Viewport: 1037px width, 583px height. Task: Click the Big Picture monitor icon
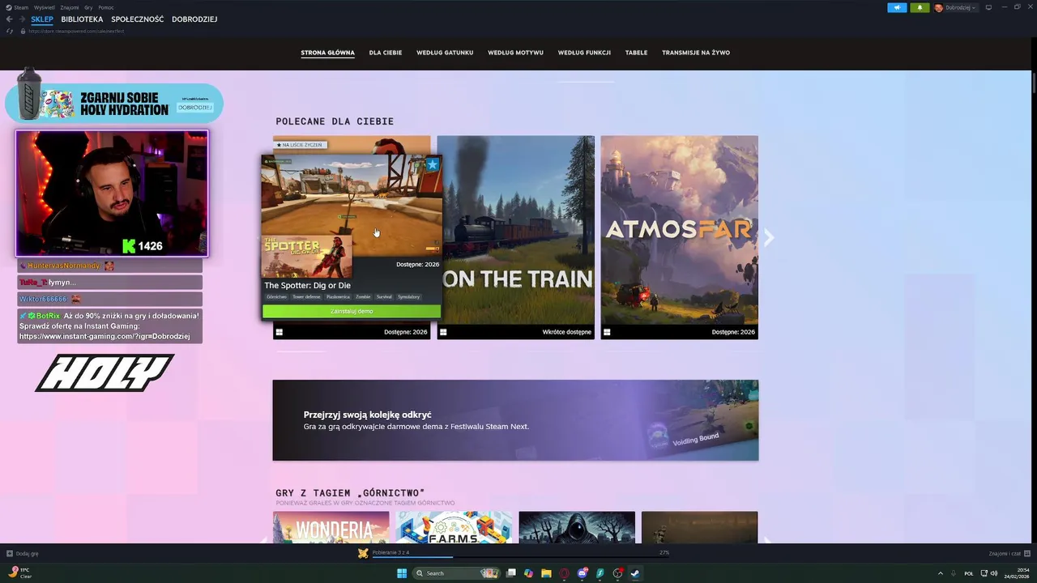[x=988, y=7]
